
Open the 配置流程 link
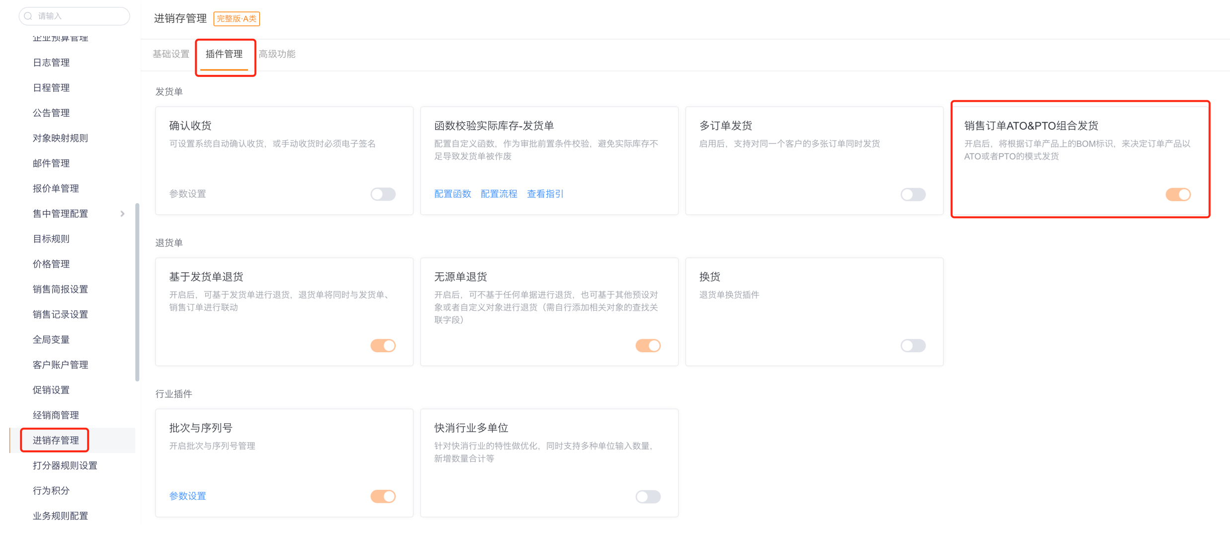(x=499, y=194)
